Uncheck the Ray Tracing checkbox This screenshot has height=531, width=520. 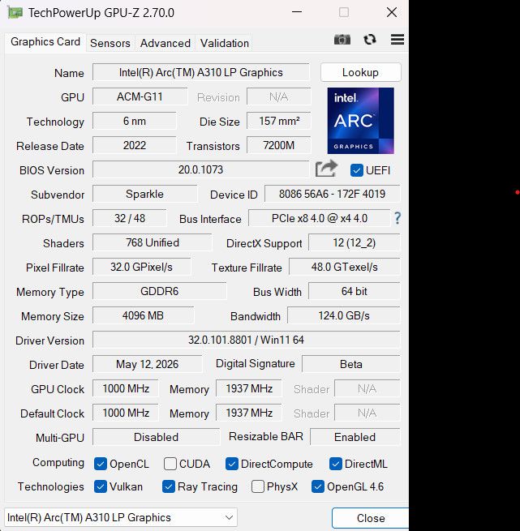click(x=169, y=486)
